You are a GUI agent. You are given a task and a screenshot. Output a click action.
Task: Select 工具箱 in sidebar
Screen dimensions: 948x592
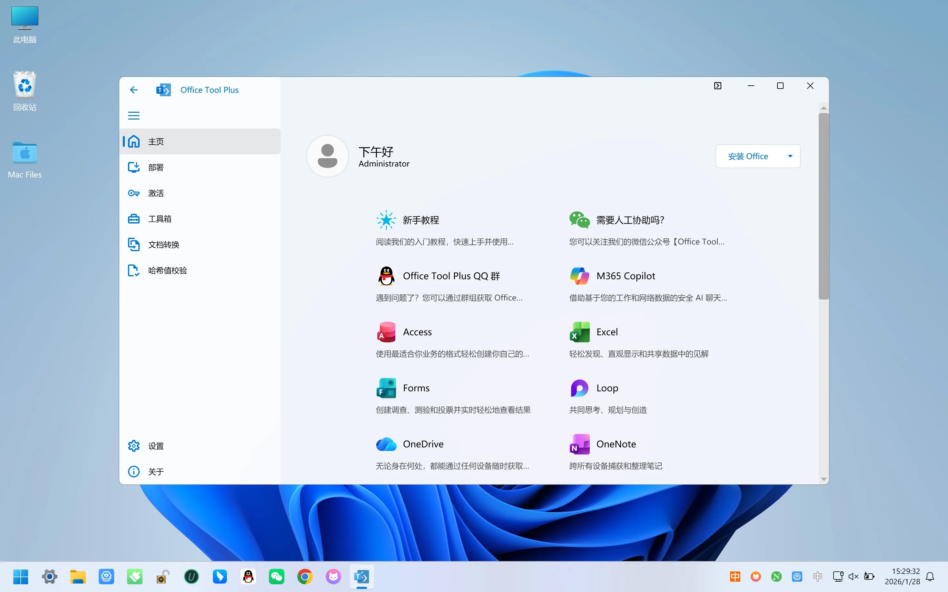160,219
